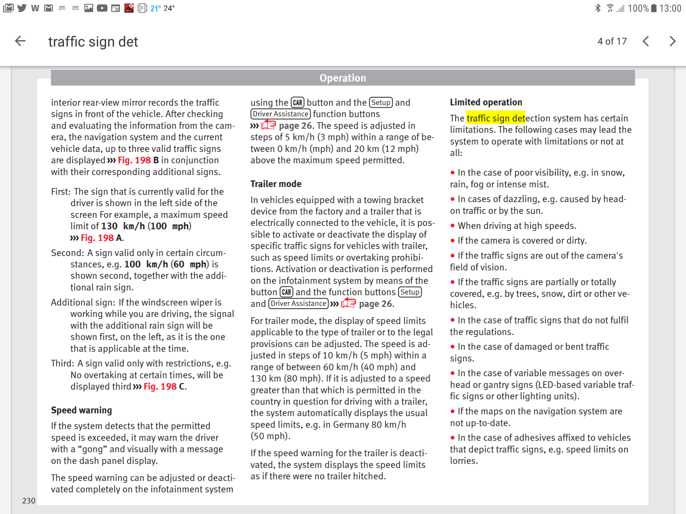Tap the framed F notification icon

coord(142,8)
